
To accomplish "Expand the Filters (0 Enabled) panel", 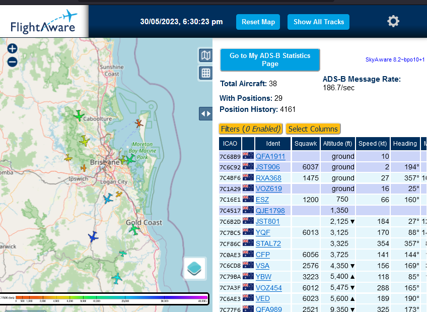I will point(251,129).
